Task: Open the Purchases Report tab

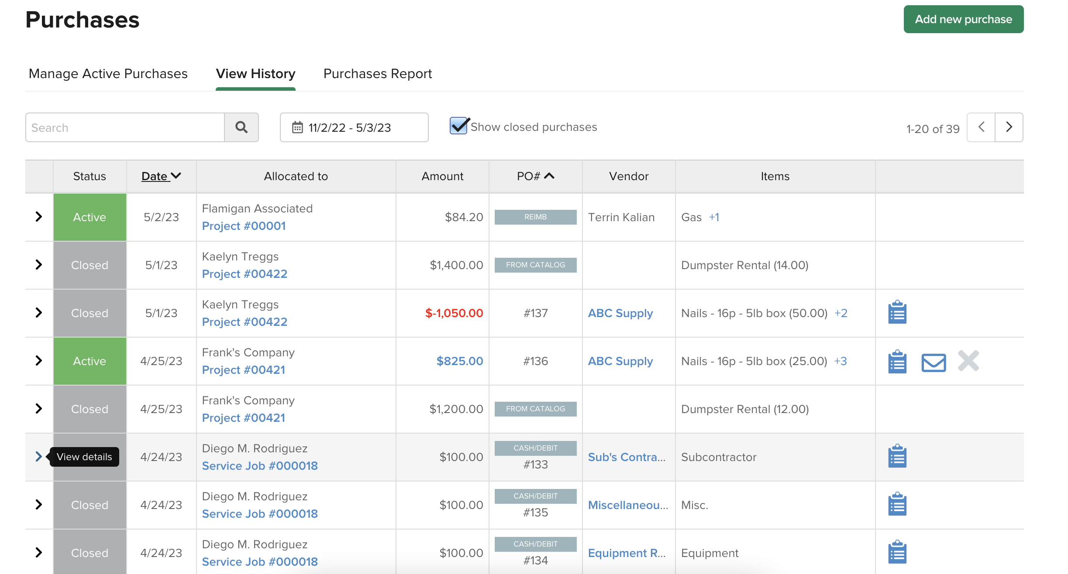Action: click(377, 74)
